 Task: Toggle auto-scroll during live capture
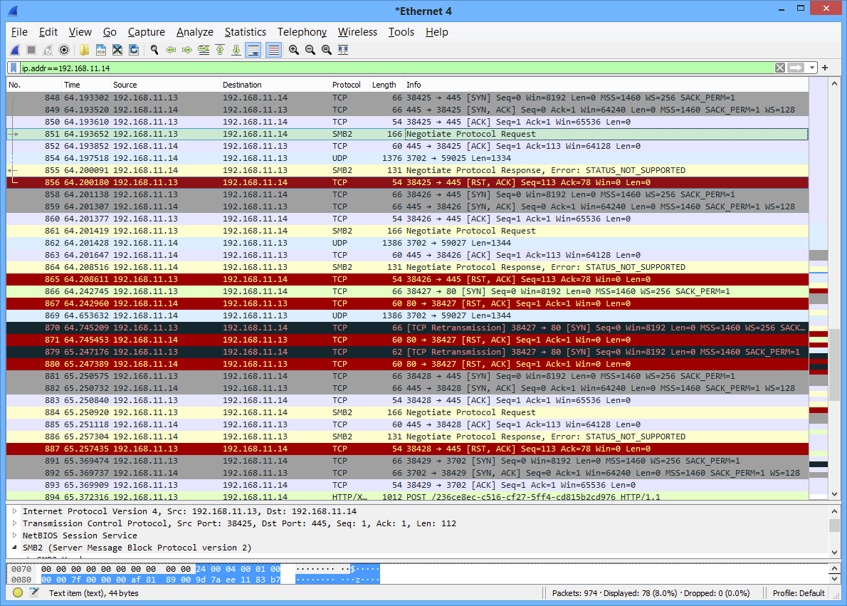point(253,50)
